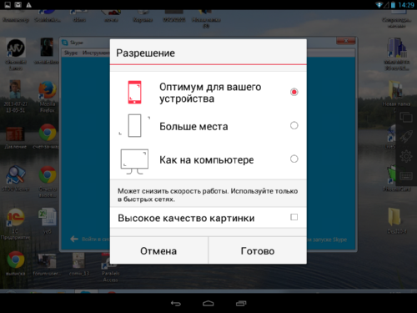Tap the Android home navigation button

point(208,303)
